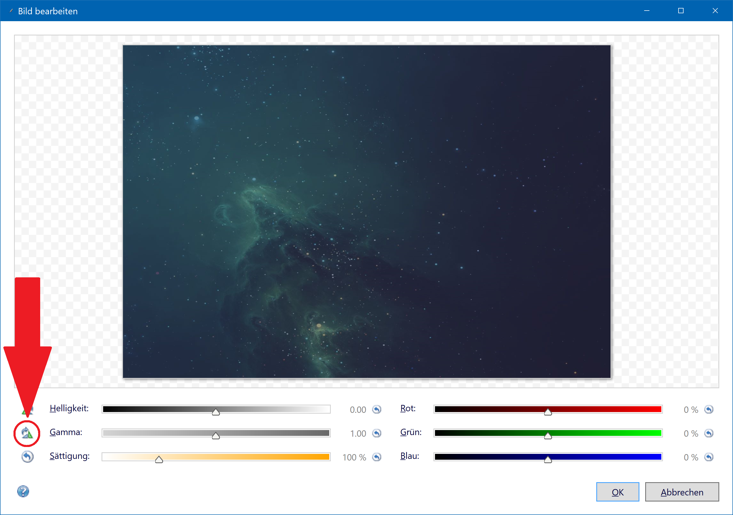Reset the Gamma value using its undo icon
The height and width of the screenshot is (515, 733).
[377, 433]
